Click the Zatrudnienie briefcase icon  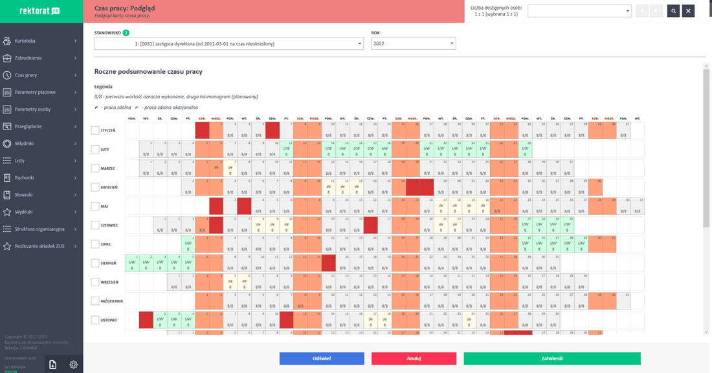coord(7,58)
